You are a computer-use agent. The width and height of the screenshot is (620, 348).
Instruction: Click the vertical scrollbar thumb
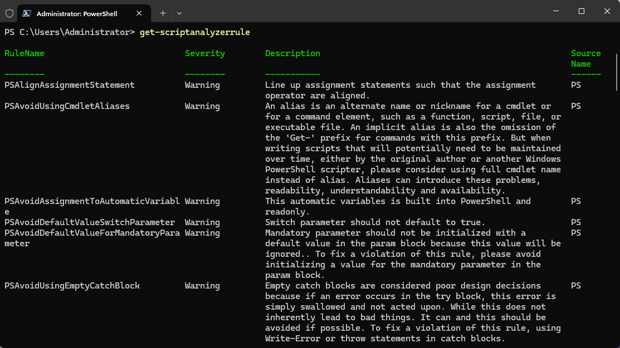point(617,71)
